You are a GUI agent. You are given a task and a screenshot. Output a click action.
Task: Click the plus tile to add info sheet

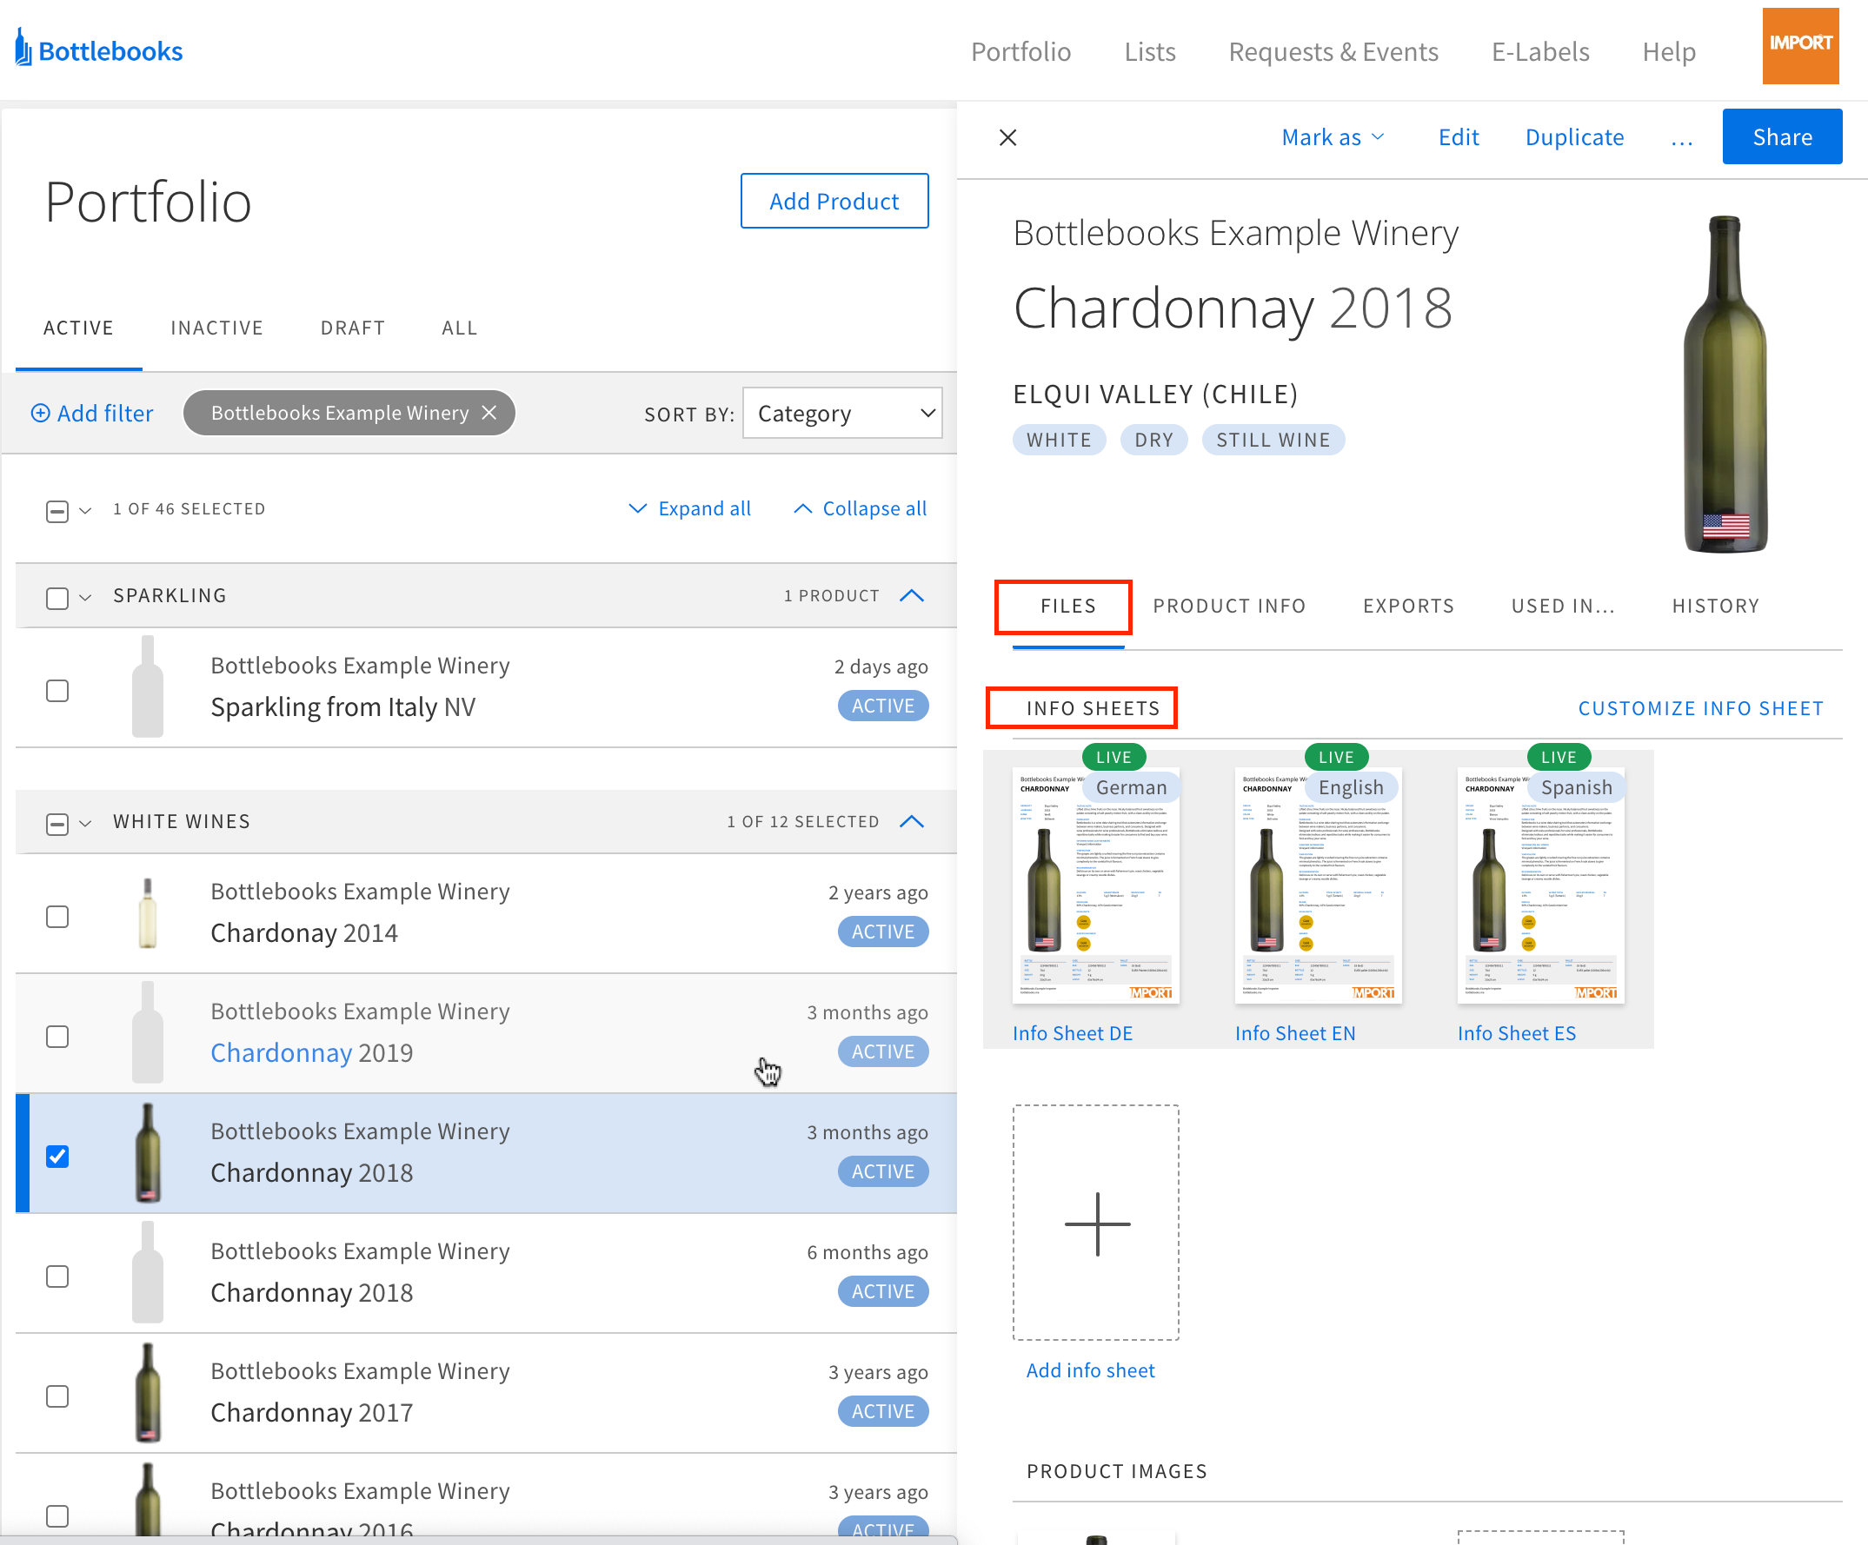pos(1096,1222)
